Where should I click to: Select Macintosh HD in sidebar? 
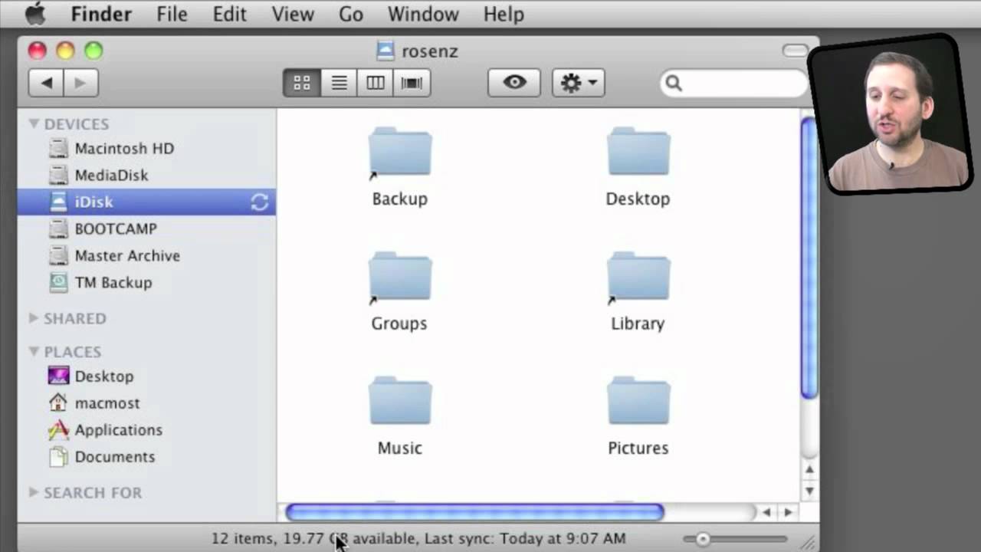[x=146, y=149]
